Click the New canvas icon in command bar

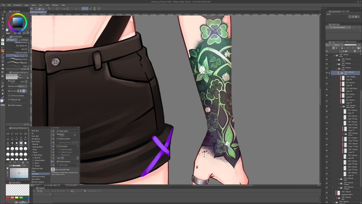pos(37,8)
